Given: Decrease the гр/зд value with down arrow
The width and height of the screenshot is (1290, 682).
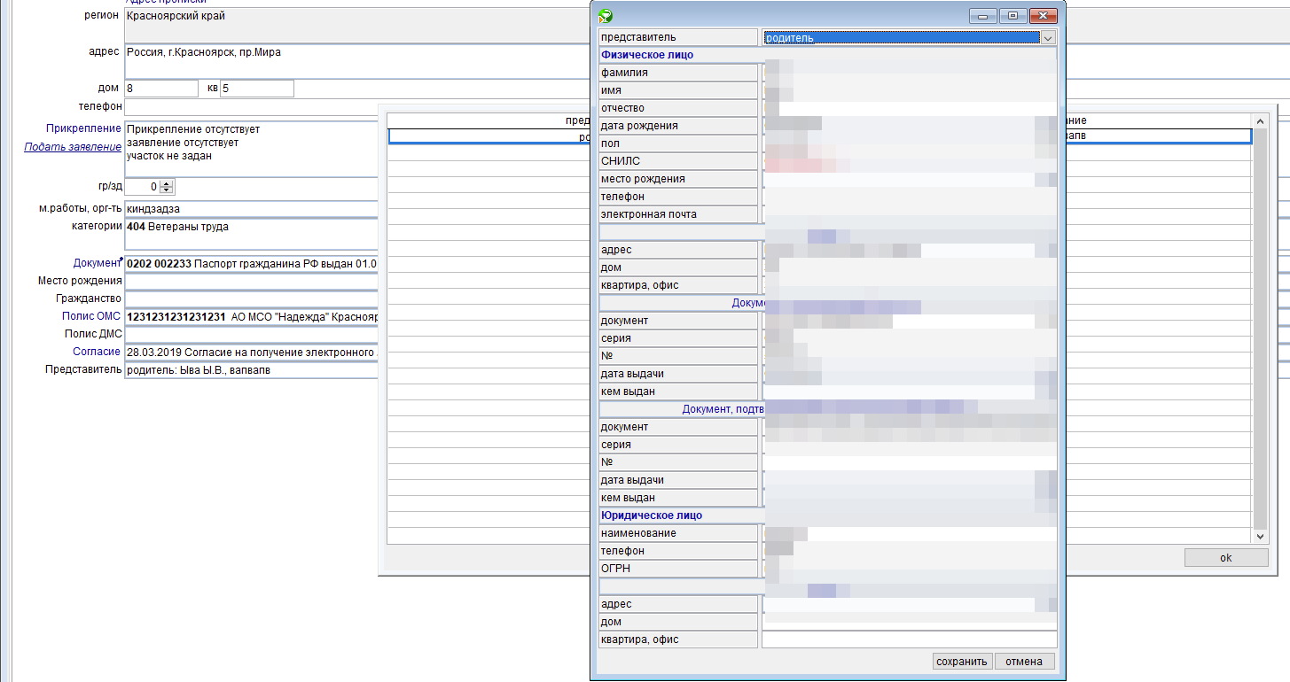Looking at the screenshot, I should pyautogui.click(x=168, y=190).
